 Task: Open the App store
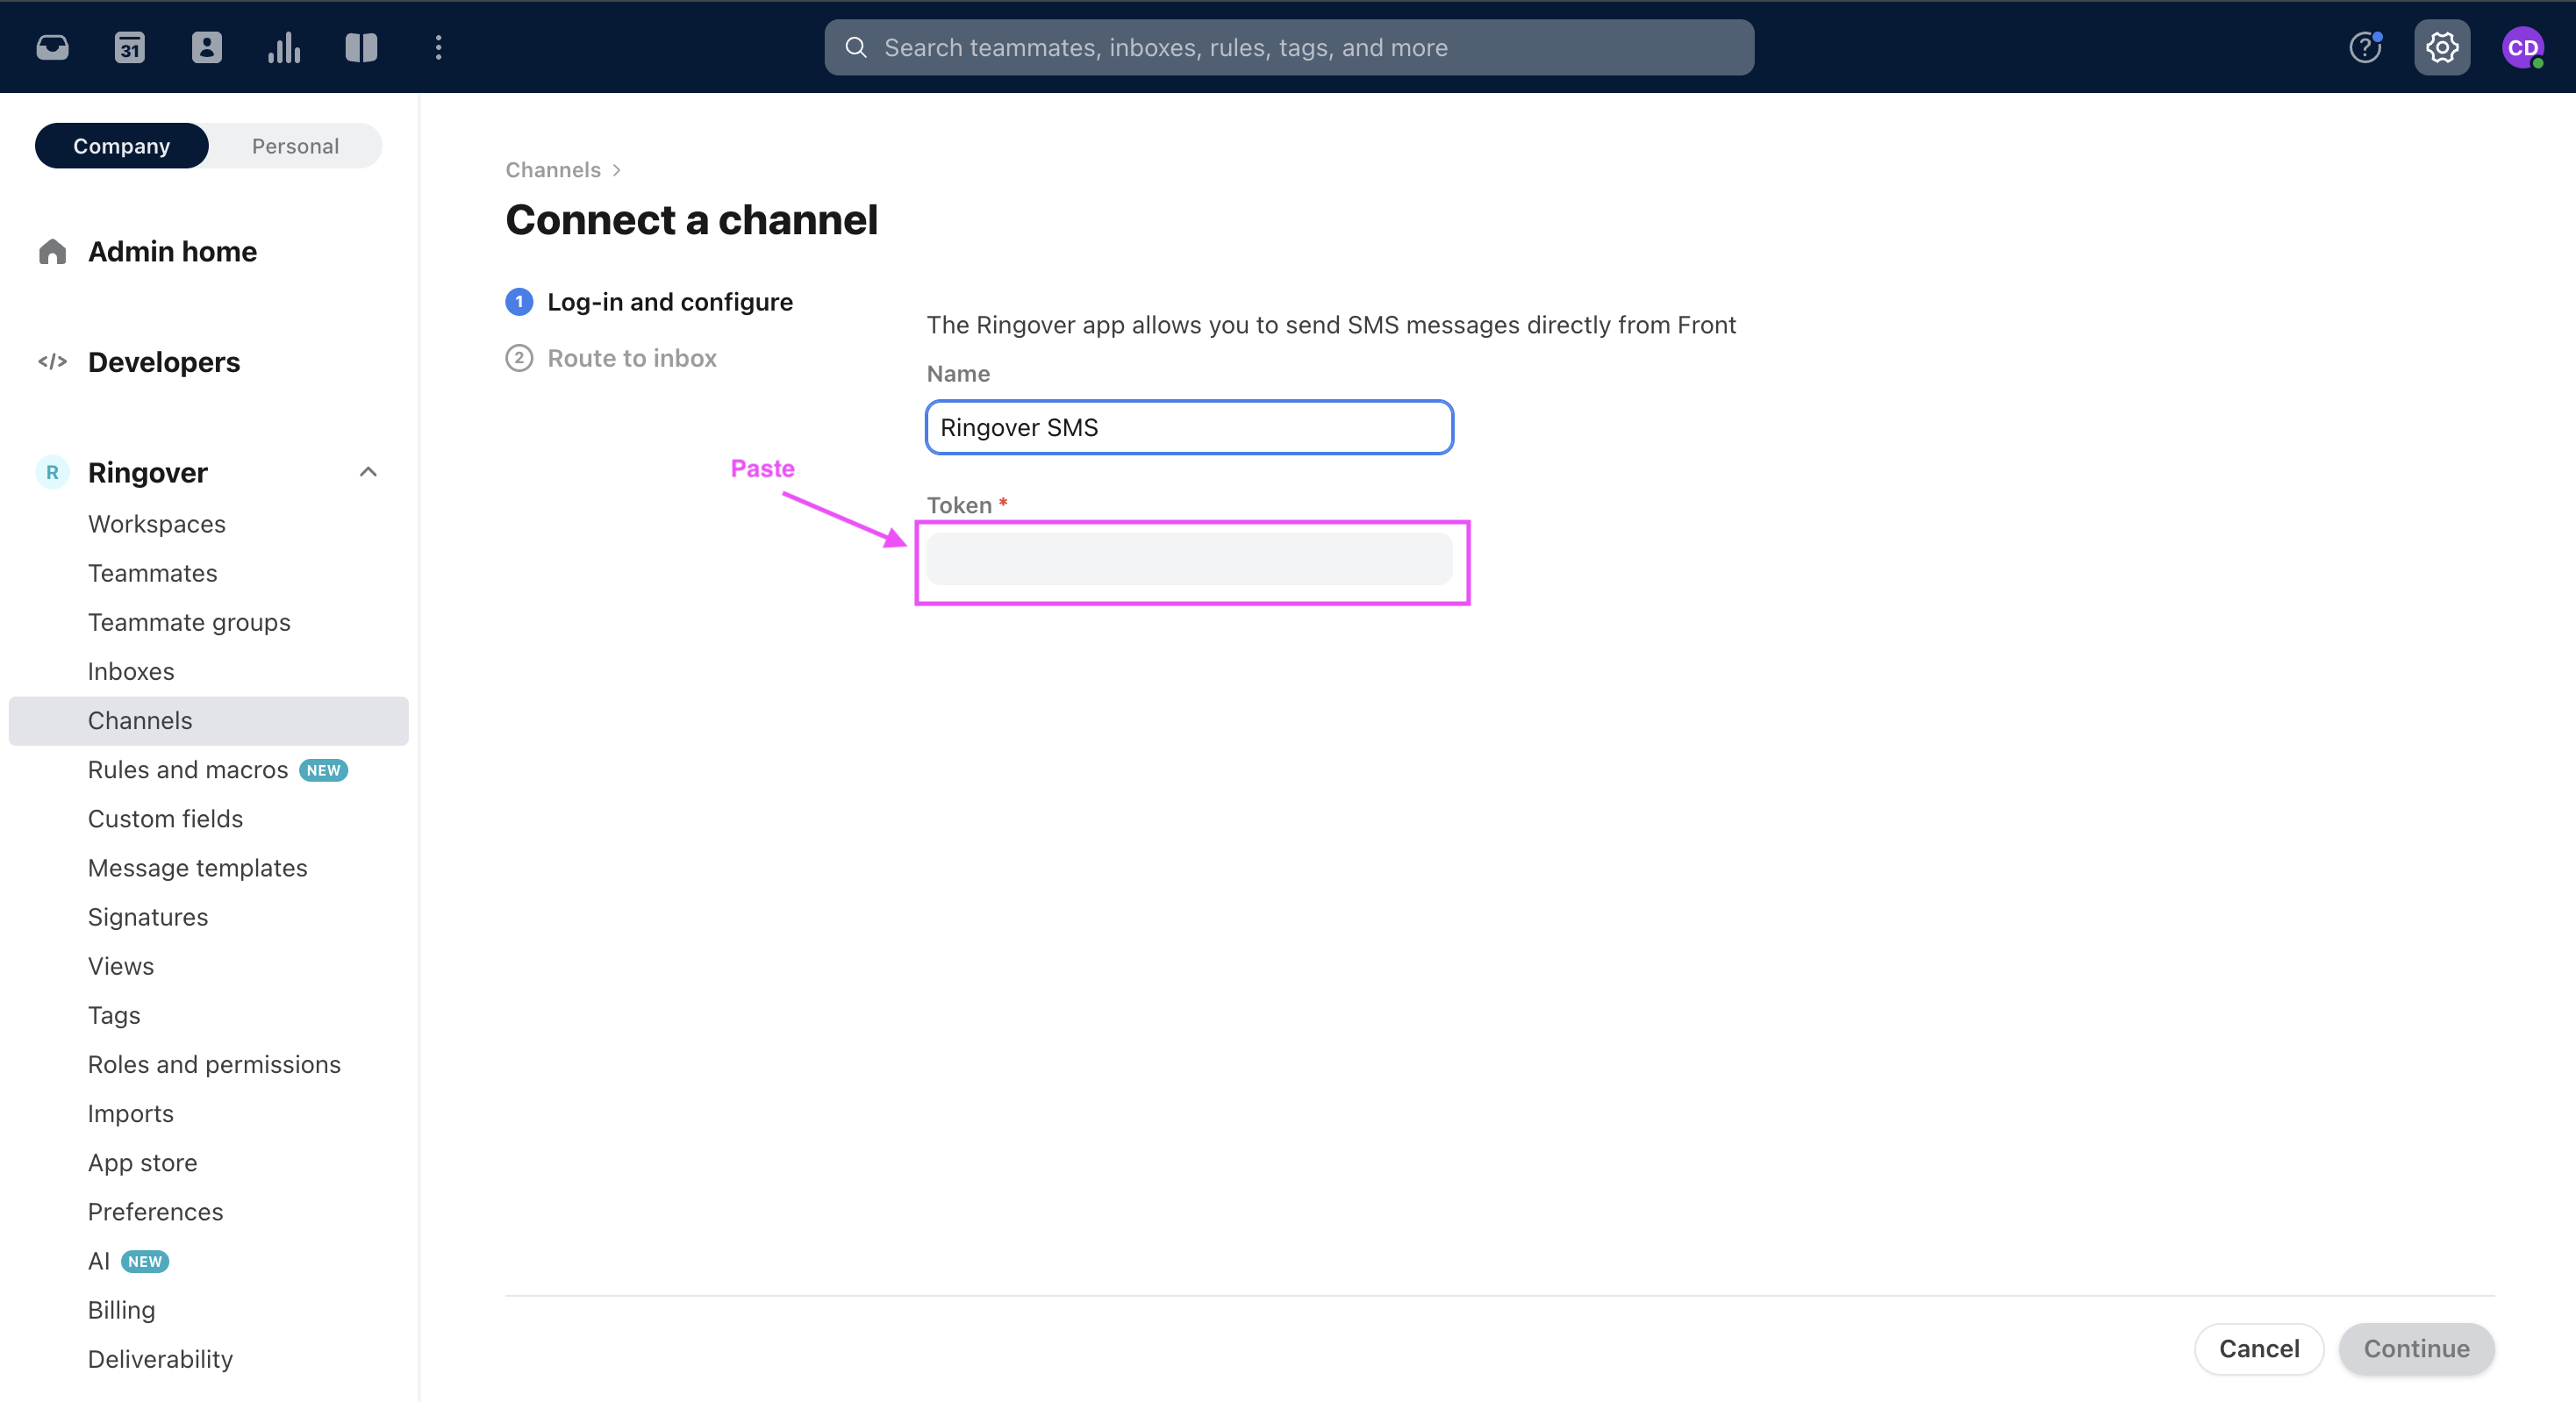tap(143, 1162)
